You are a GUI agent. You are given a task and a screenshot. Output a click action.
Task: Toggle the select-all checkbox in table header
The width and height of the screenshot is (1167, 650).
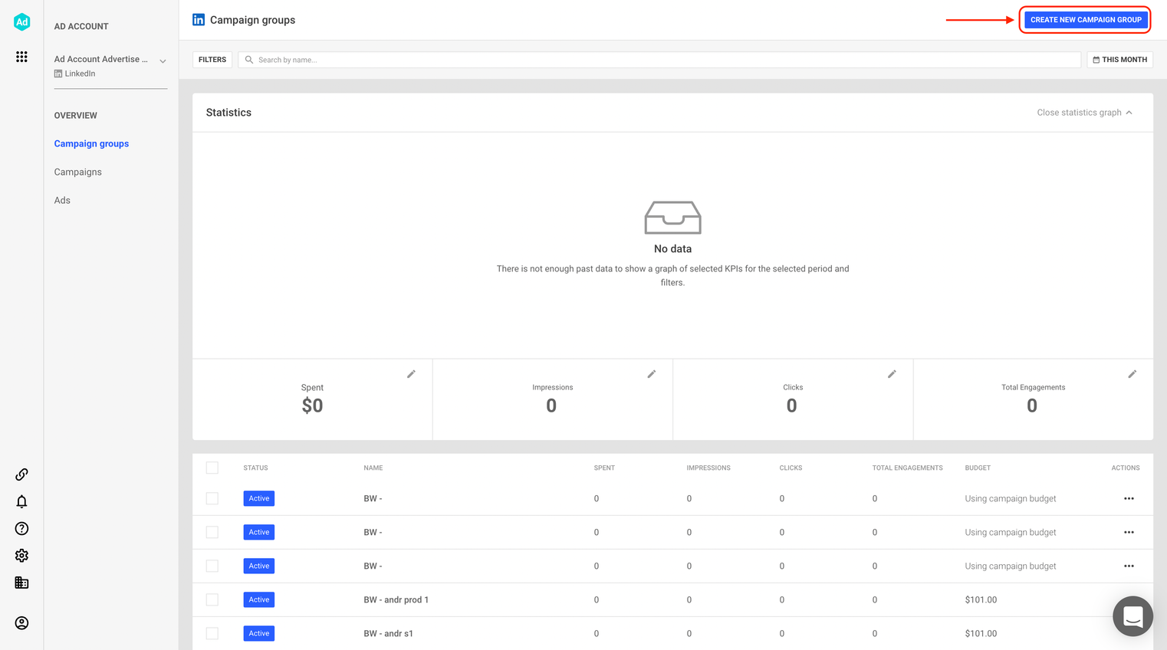(x=212, y=468)
